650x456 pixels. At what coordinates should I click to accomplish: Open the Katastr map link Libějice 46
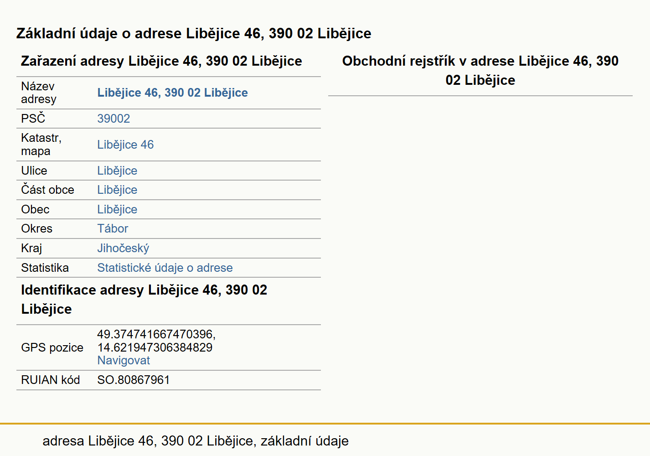coord(125,145)
